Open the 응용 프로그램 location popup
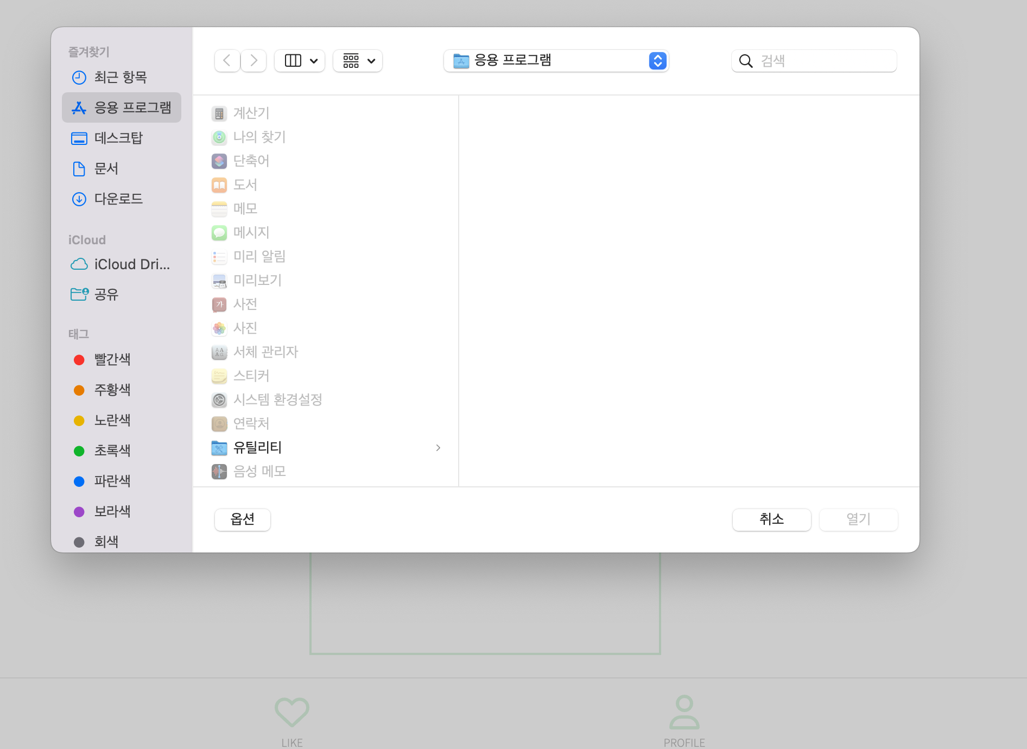 pos(556,61)
